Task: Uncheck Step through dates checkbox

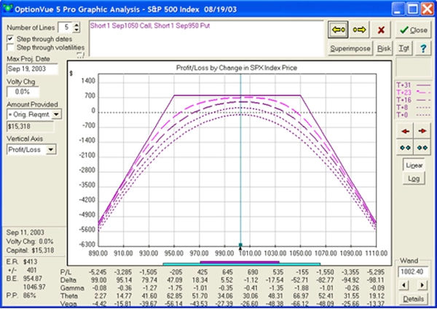Action: 9,39
